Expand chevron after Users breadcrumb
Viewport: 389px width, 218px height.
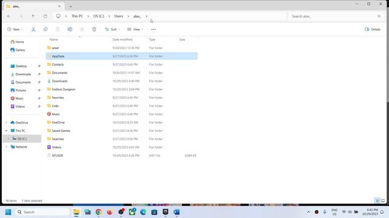(128, 16)
